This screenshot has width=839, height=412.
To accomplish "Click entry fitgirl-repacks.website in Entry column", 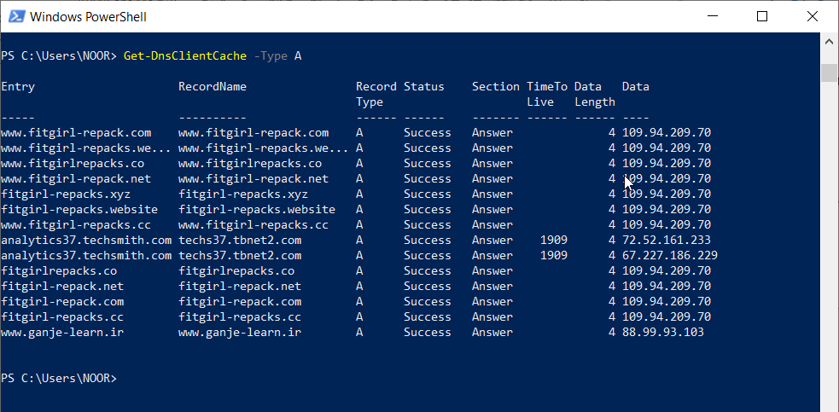I will (x=79, y=209).
